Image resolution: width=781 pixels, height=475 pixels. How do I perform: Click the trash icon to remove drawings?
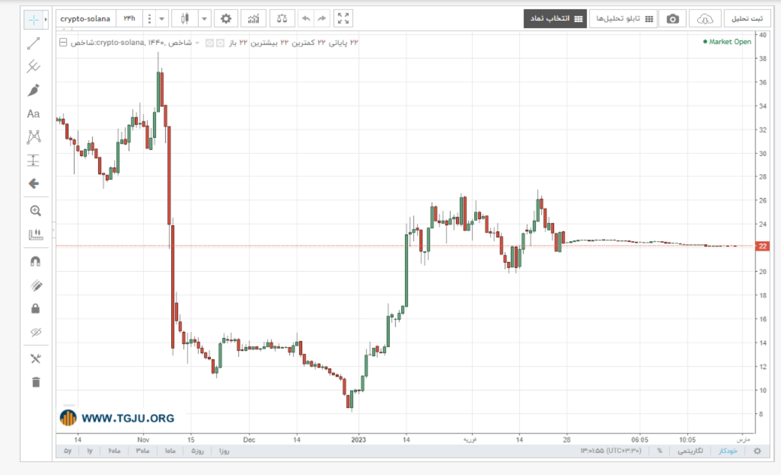click(x=36, y=382)
